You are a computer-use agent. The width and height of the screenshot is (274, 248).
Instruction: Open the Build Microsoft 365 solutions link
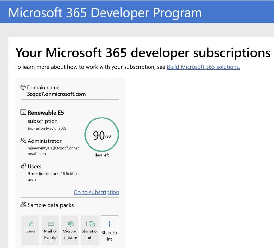point(203,67)
